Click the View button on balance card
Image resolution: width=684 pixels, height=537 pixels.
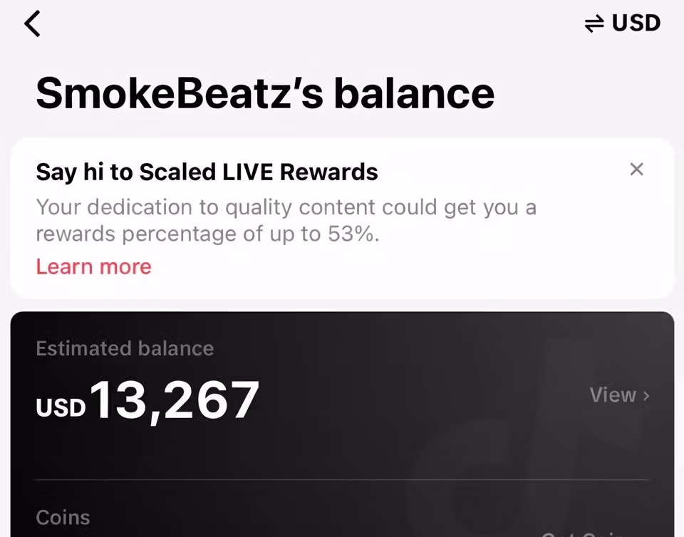tap(613, 395)
